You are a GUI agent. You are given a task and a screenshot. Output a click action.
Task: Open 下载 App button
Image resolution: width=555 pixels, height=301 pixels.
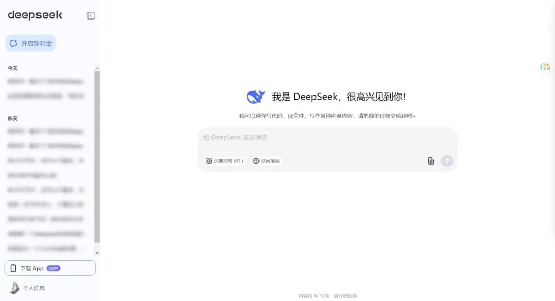[50, 268]
